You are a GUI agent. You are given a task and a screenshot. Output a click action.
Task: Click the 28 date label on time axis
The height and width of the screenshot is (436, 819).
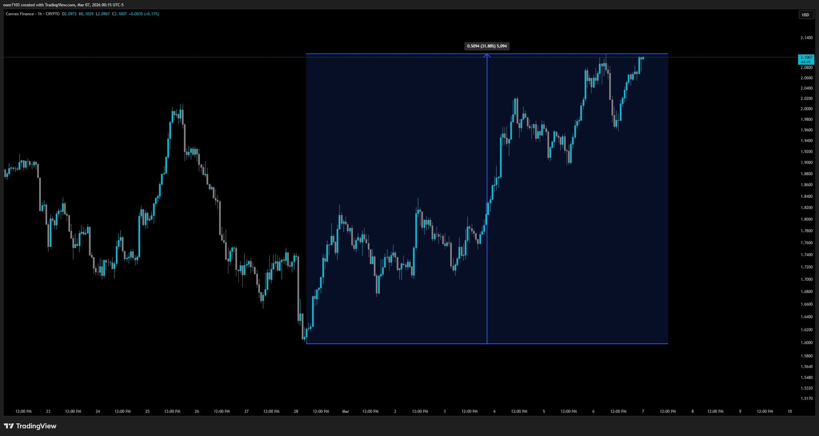296,411
